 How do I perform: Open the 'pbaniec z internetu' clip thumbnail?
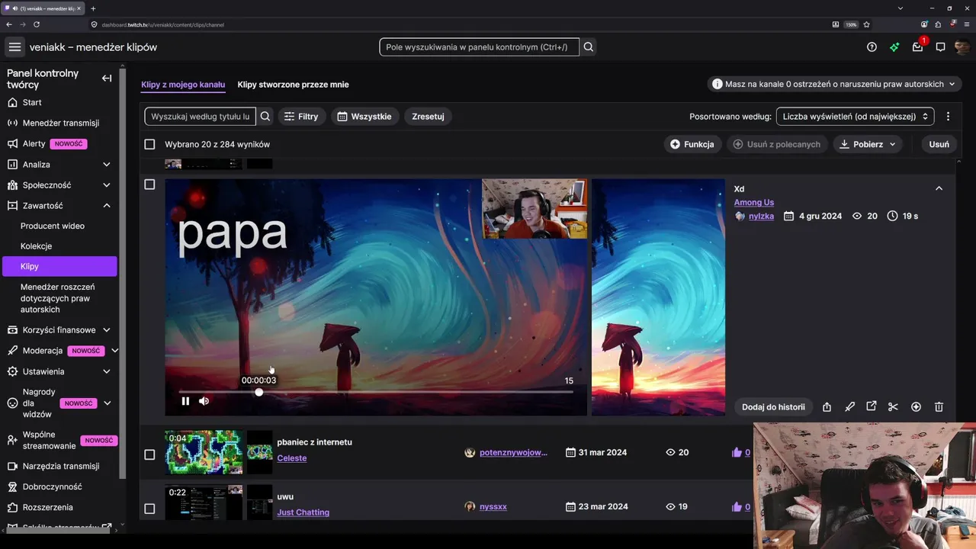204,452
